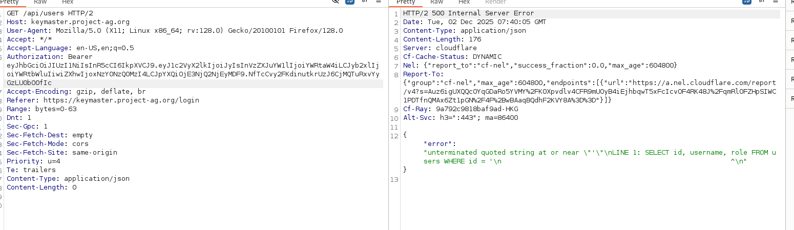Switch request view to the Hex tab
794x230 pixels.
pyautogui.click(x=67, y=2)
